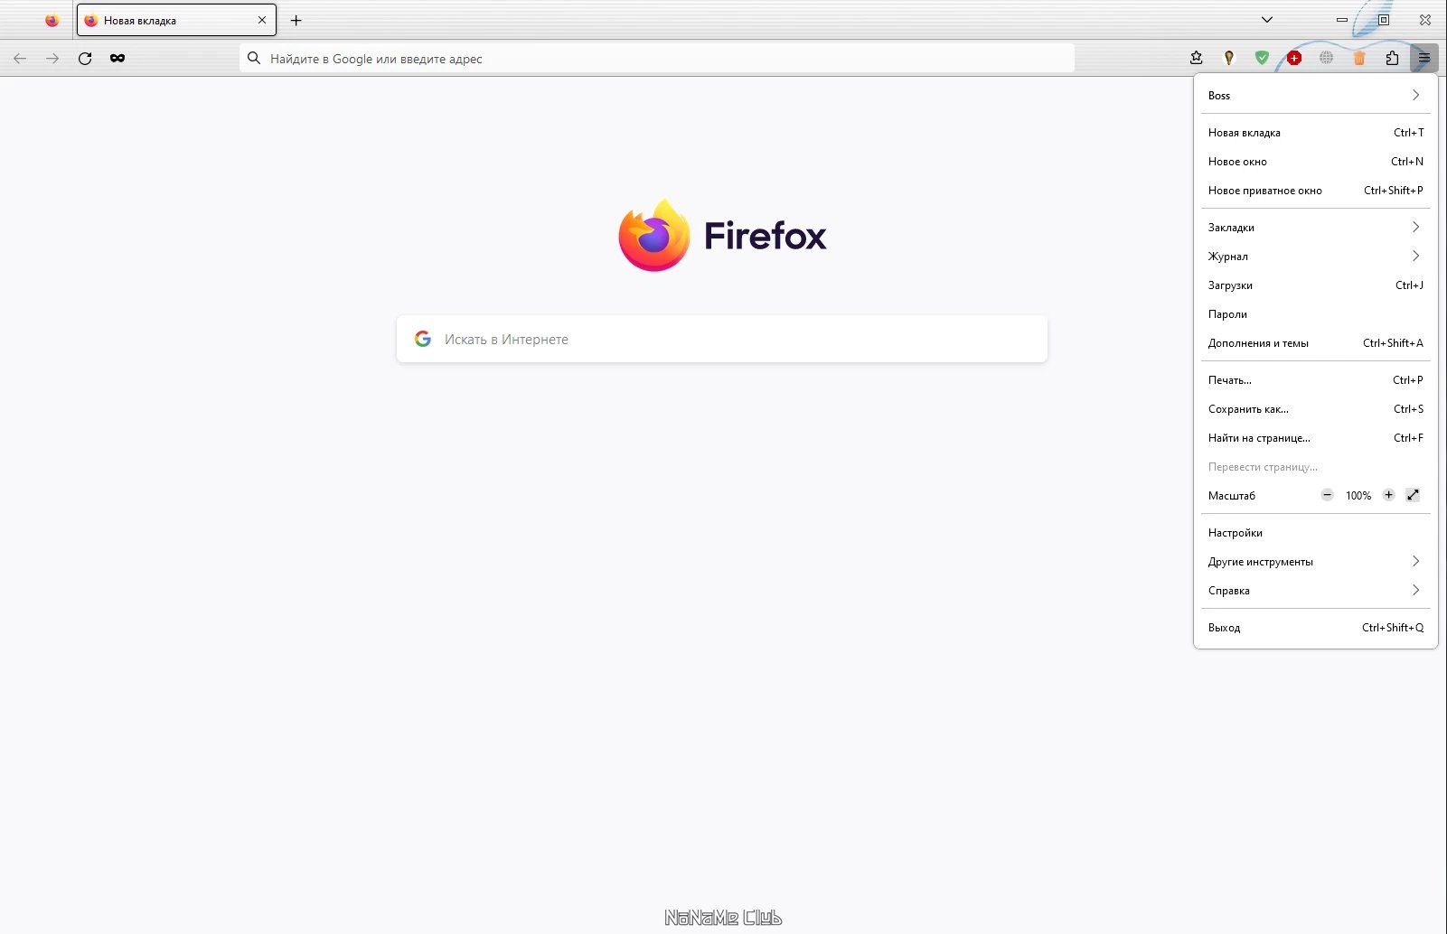Click the magnifier icon in the address bar
The image size is (1447, 934).
[x=254, y=58]
